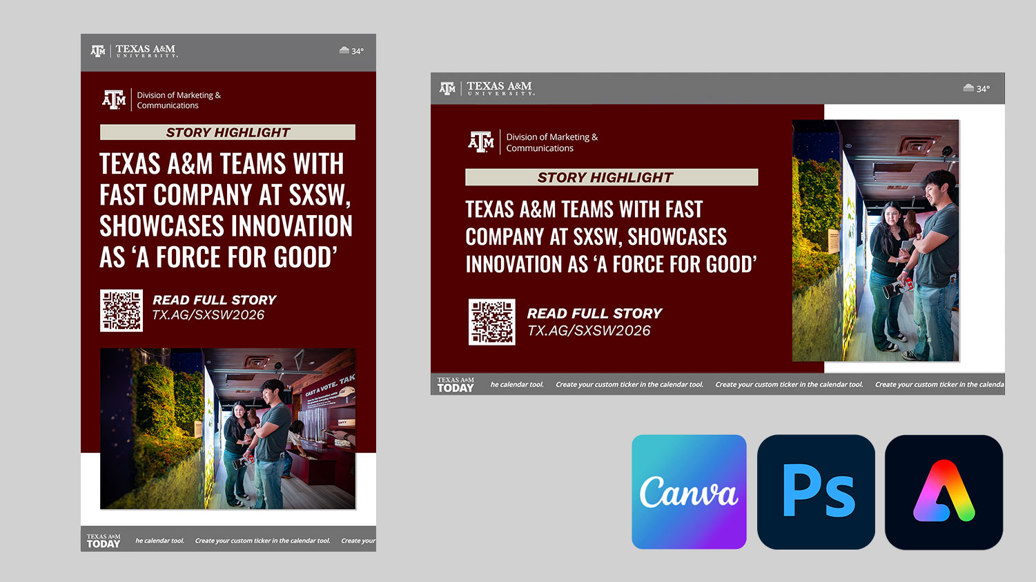Select the STORY HIGHLIGHT banner on landscape sign
1036x582 pixels.
(x=612, y=177)
